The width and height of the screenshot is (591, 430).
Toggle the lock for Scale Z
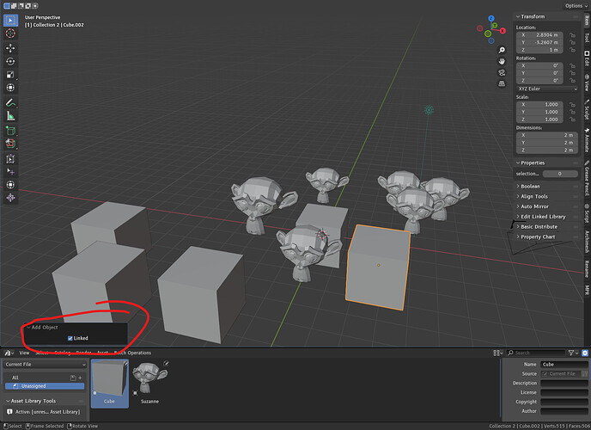tap(572, 120)
